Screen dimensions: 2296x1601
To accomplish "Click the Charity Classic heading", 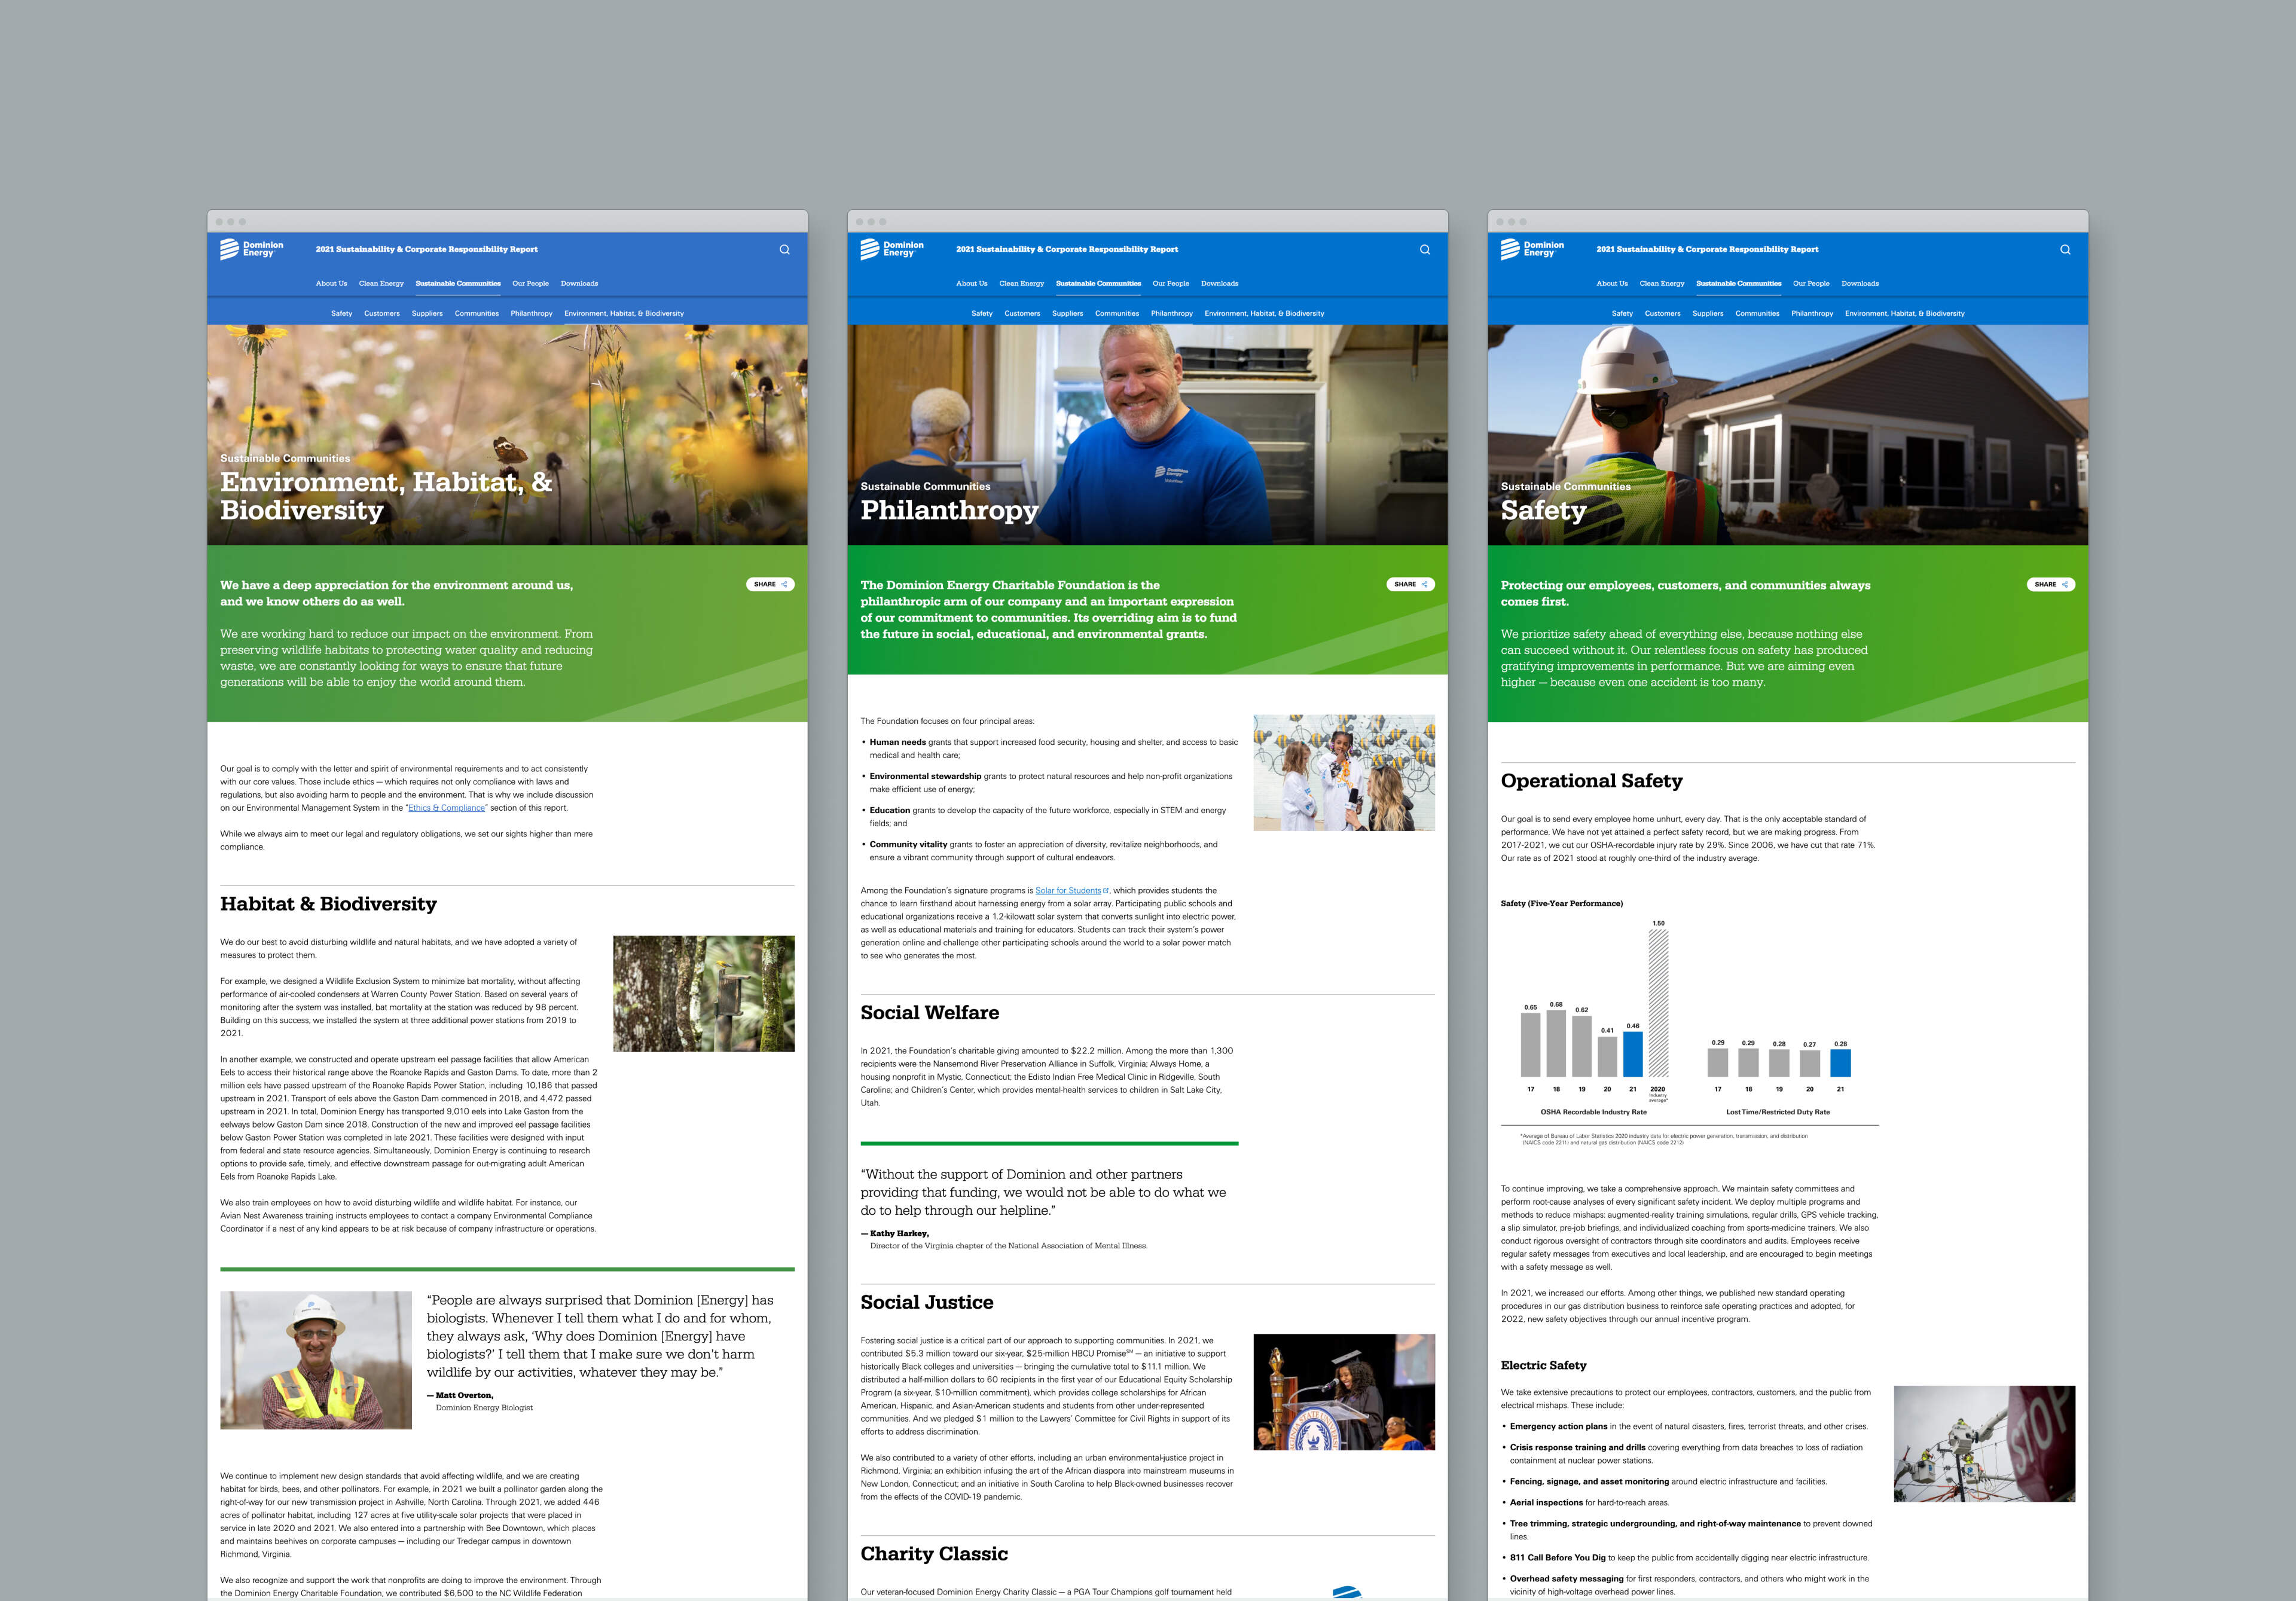I will point(934,1554).
